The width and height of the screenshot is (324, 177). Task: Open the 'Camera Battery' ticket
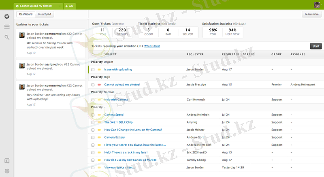click(115, 137)
